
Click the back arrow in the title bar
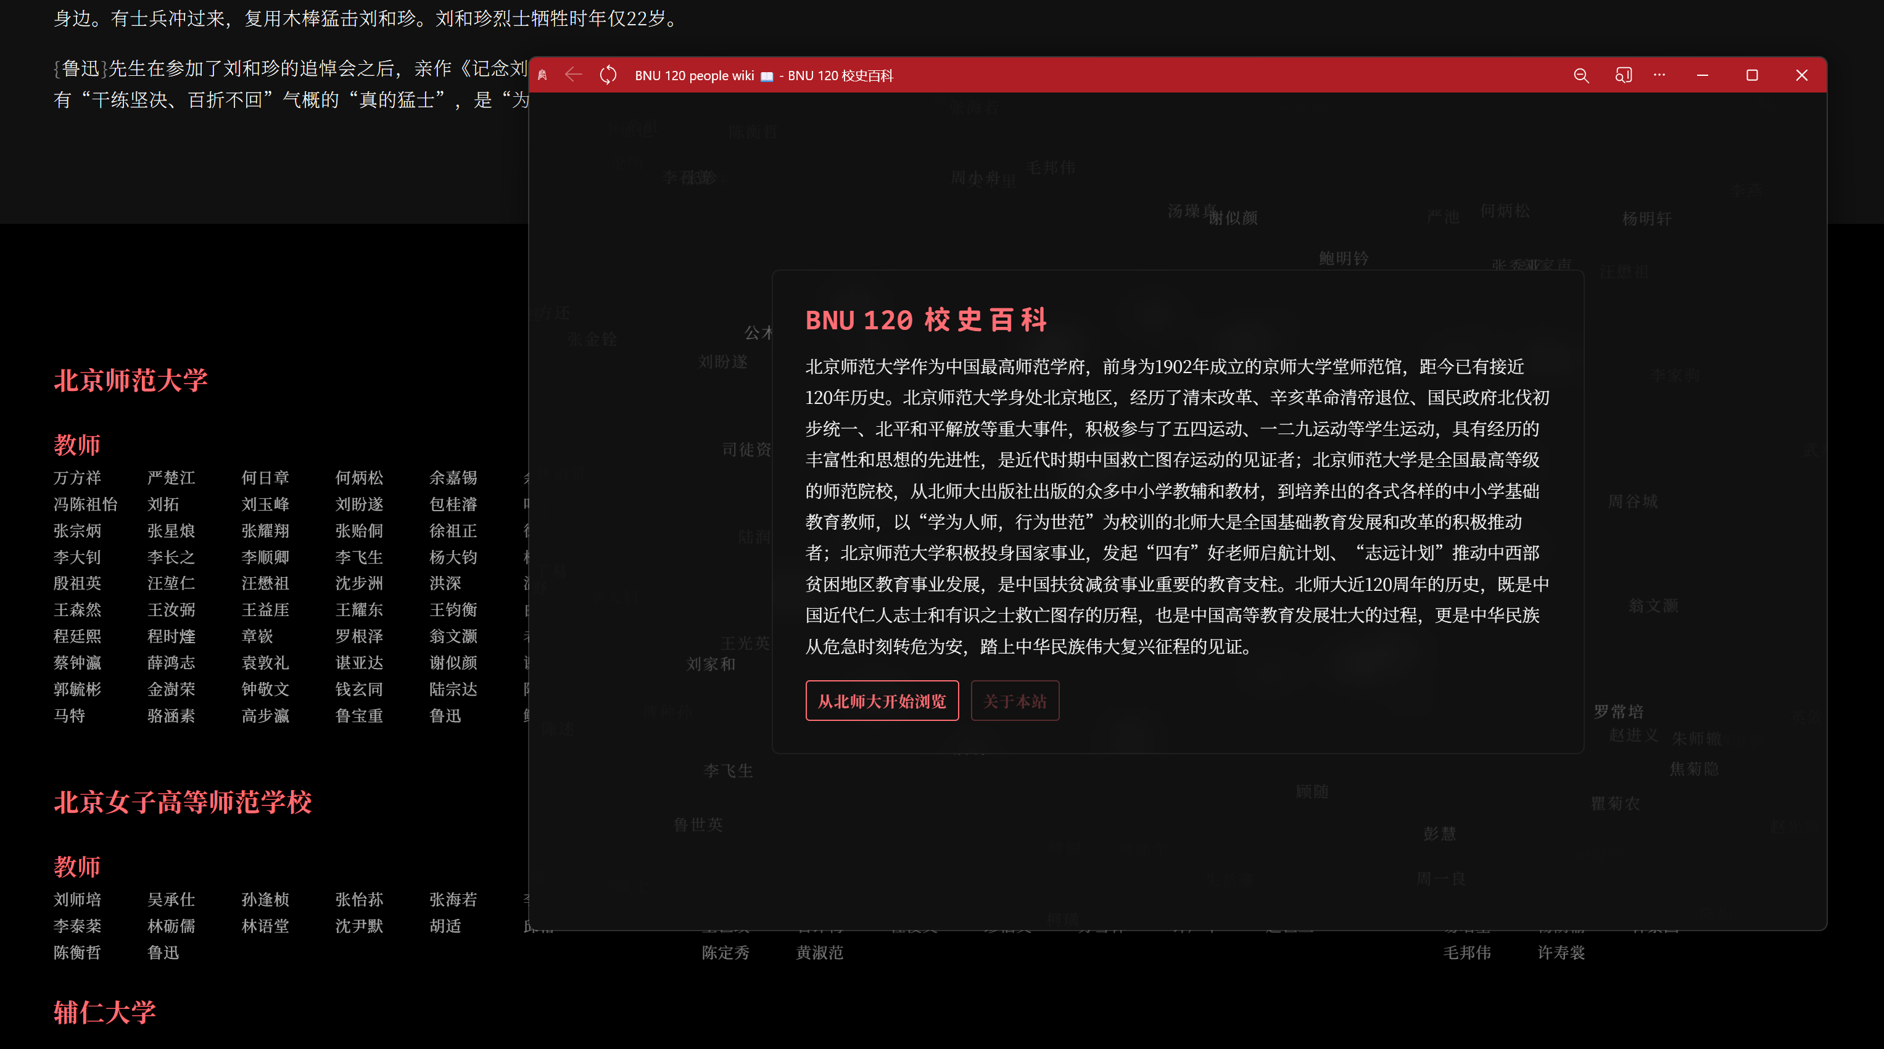tap(573, 75)
